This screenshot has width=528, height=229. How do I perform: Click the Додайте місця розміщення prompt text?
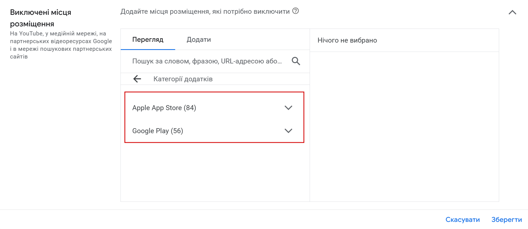(x=205, y=12)
